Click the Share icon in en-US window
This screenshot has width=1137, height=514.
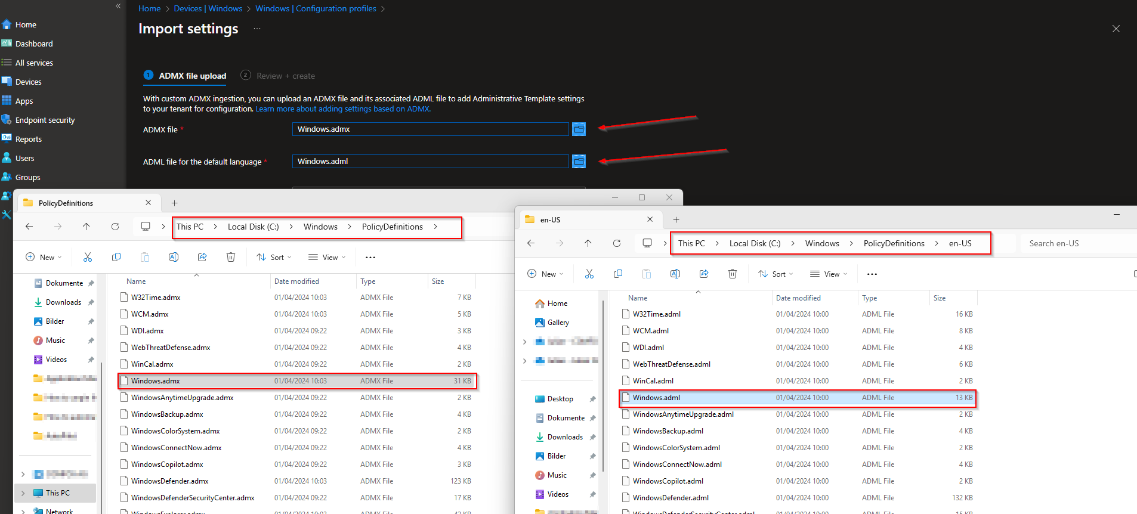(704, 274)
